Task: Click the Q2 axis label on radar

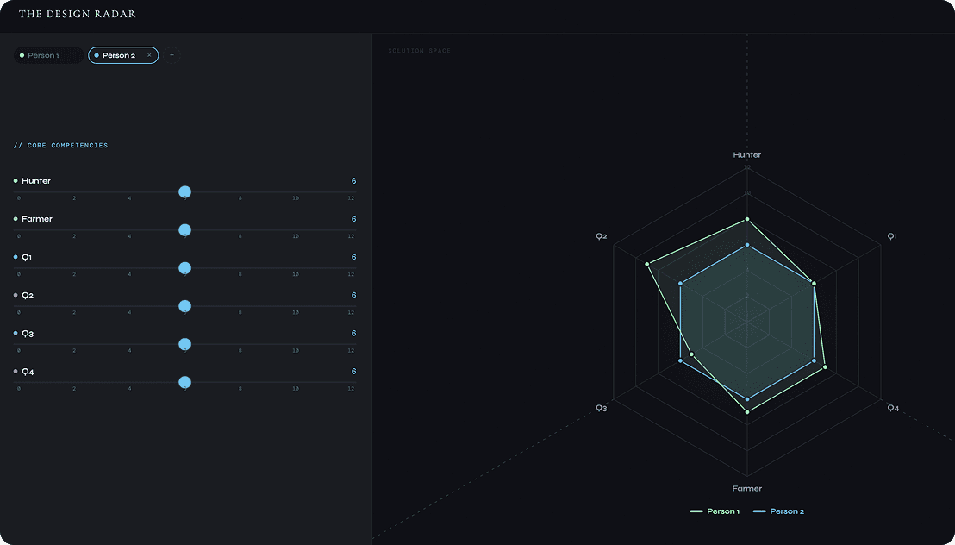Action: [601, 236]
